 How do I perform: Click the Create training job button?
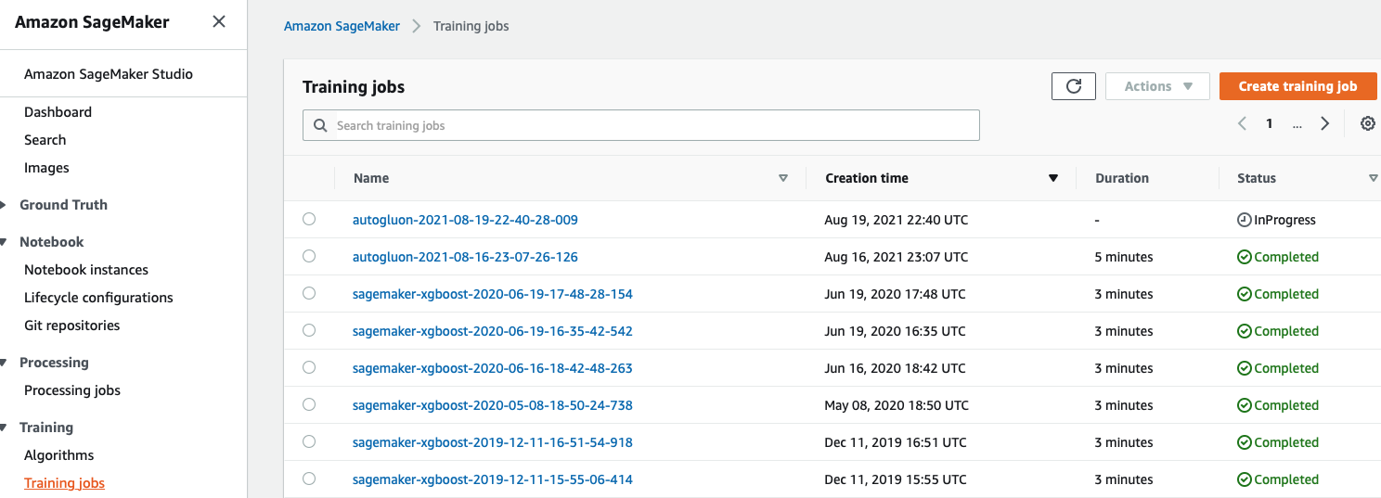coord(1297,86)
